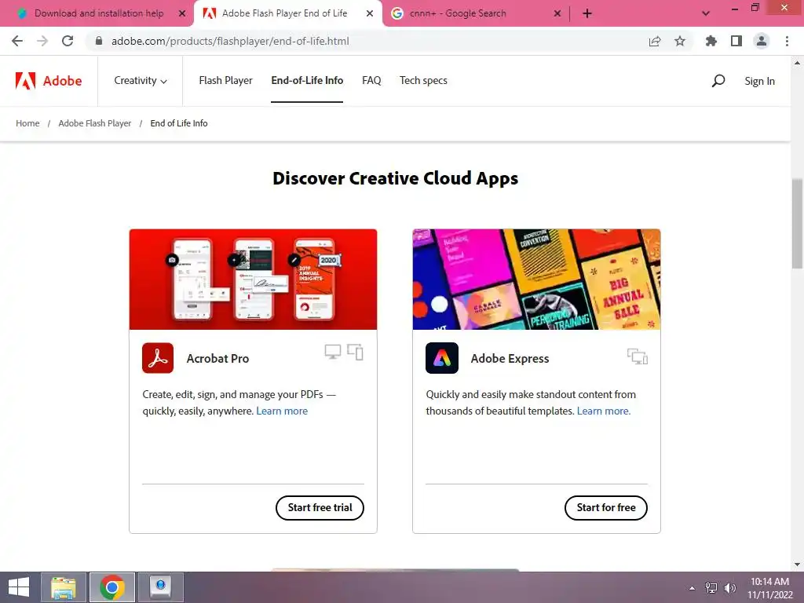Click the Sign In link
The width and height of the screenshot is (804, 603).
click(759, 81)
